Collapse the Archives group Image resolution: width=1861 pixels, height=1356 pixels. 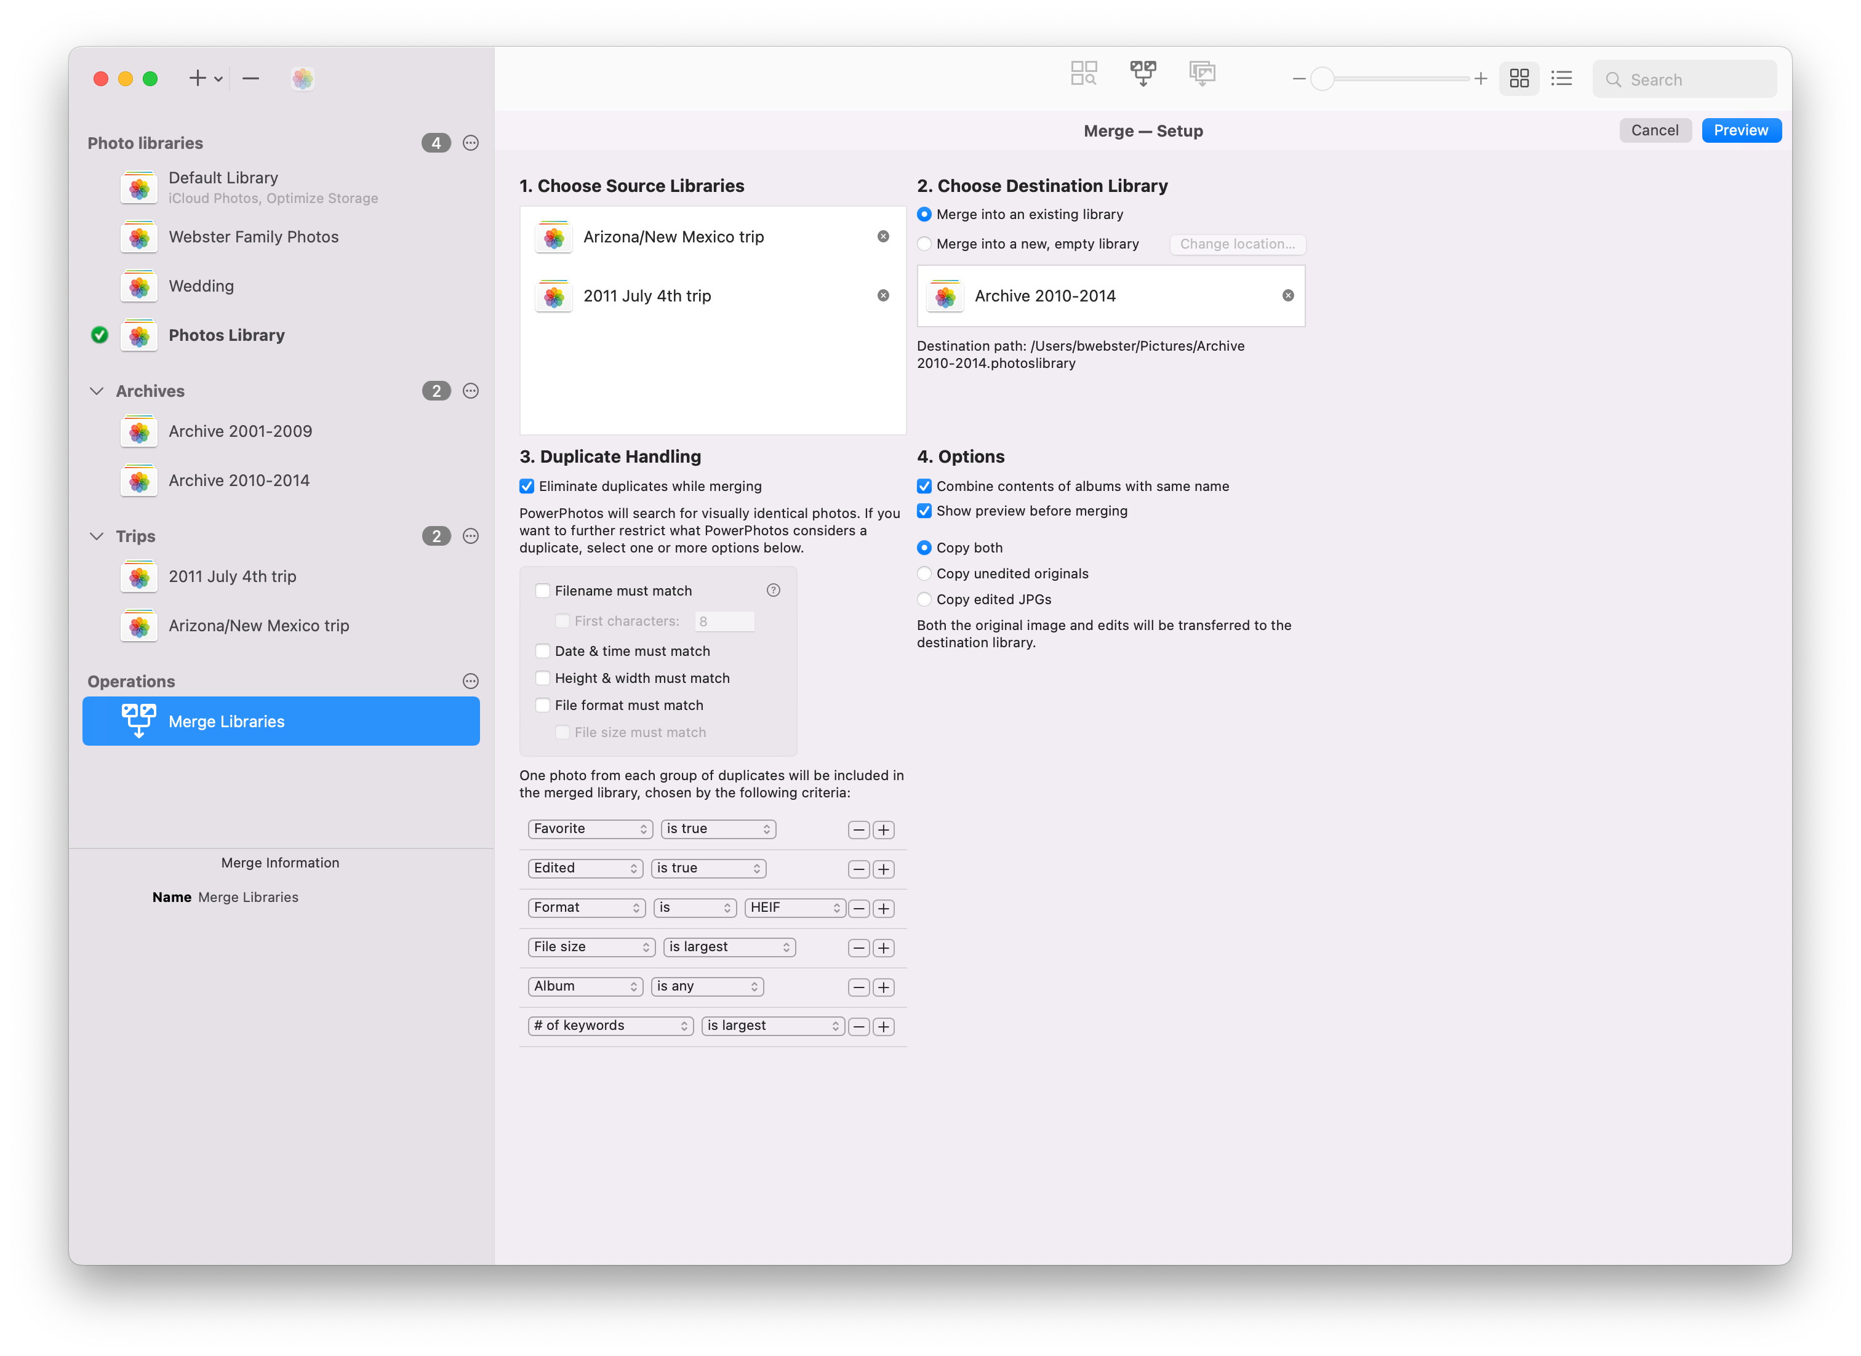pos(97,391)
